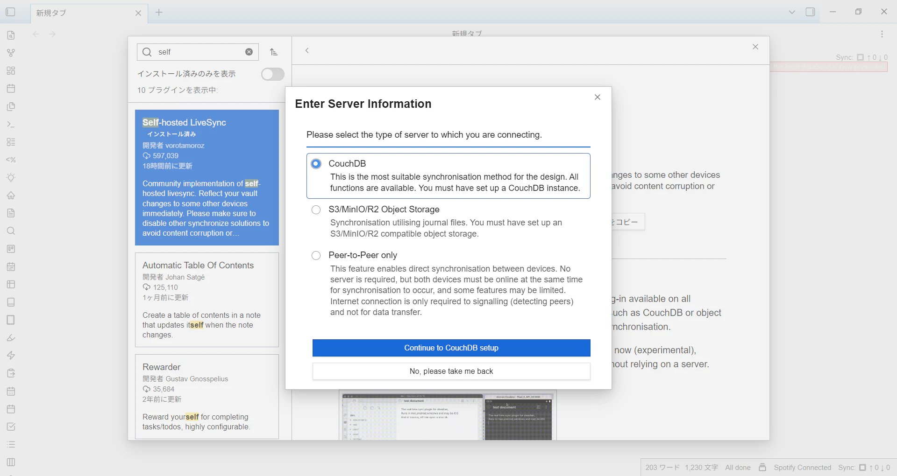Open graph view from the ribbon
The width and height of the screenshot is (897, 476).
click(x=11, y=53)
